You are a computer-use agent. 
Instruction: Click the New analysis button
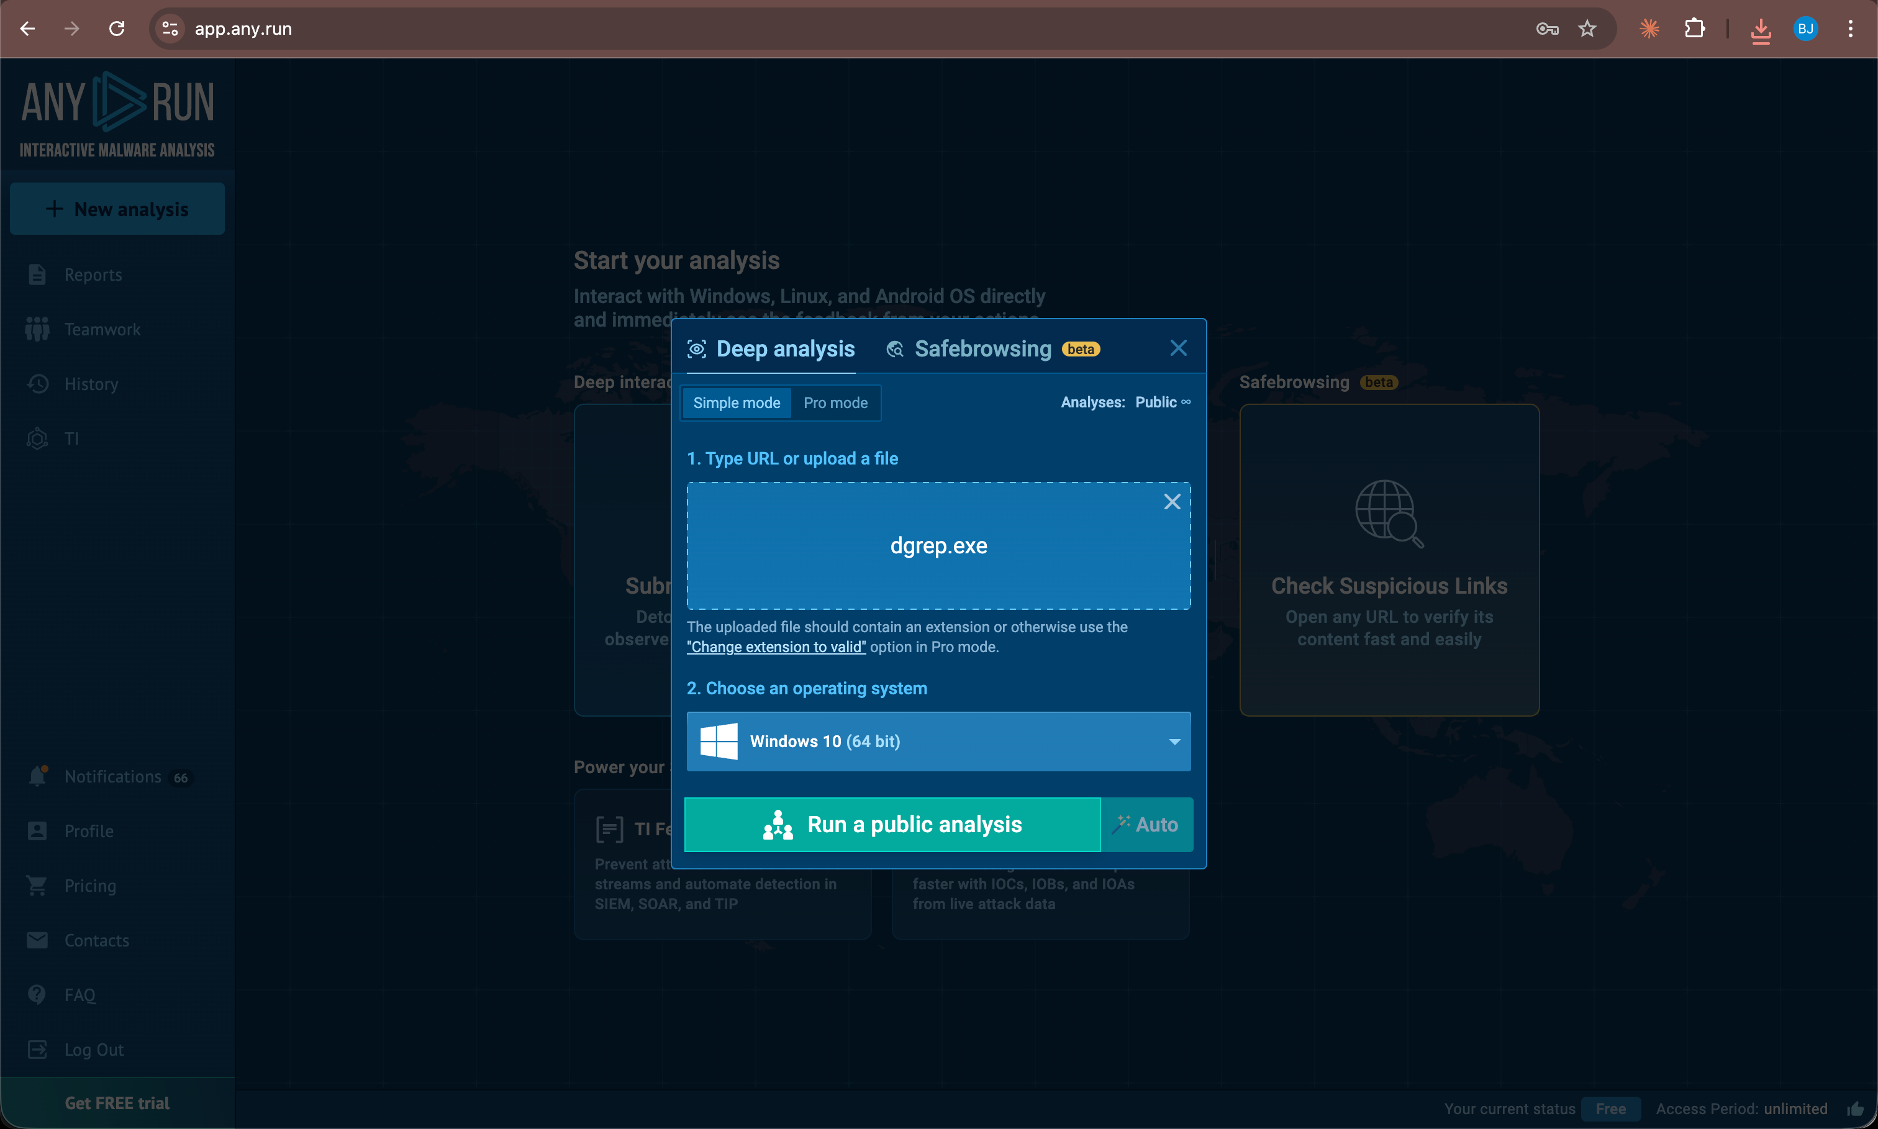[x=117, y=209]
